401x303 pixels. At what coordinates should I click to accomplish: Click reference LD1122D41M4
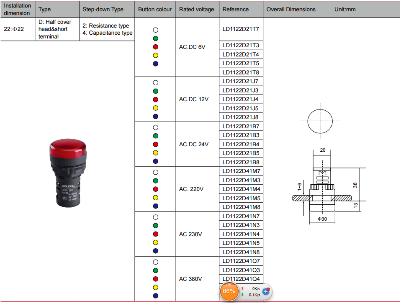(x=241, y=189)
